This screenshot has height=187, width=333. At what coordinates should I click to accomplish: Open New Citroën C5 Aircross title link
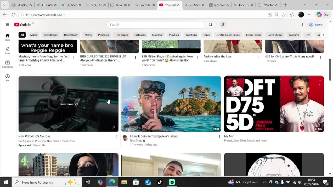[x=34, y=136]
